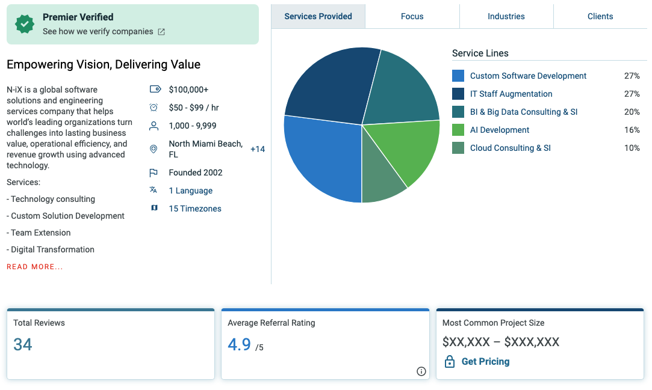The height and width of the screenshot is (390, 652).
Task: Open IT Staff Augmentation service line
Action: point(511,94)
